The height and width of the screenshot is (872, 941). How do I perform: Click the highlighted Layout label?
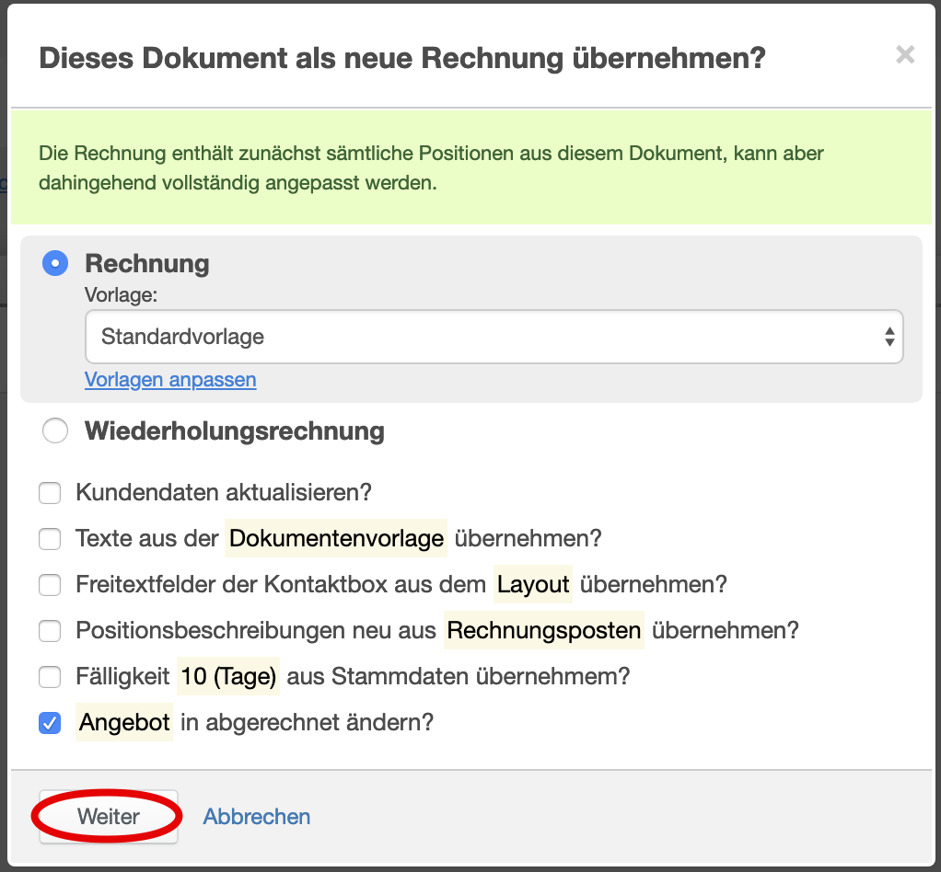click(x=533, y=584)
